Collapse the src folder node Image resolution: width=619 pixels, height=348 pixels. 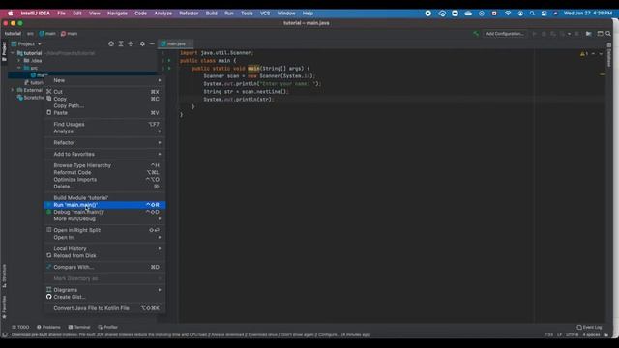19,68
